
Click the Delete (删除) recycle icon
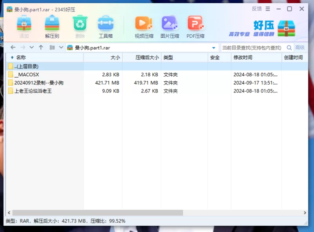tap(80, 23)
